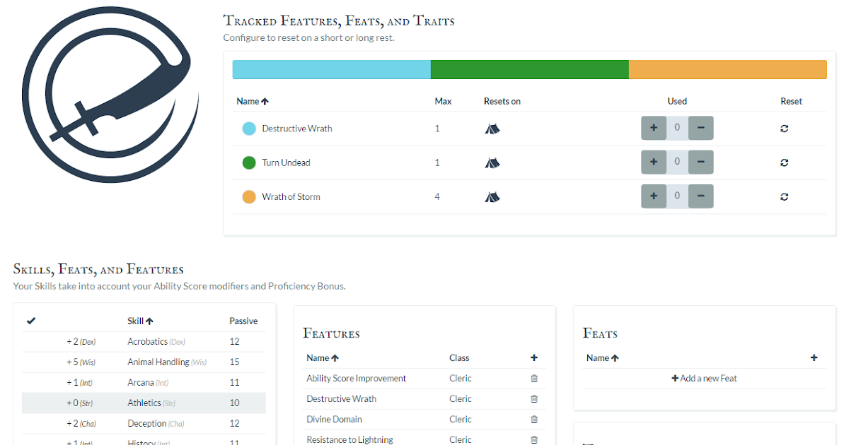This screenshot has height=445, width=849.
Task: Reset Turn Undead uses
Action: click(x=784, y=162)
